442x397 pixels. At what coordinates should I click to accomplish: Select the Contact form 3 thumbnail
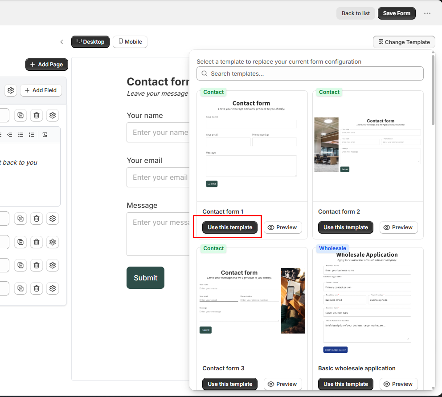252,303
